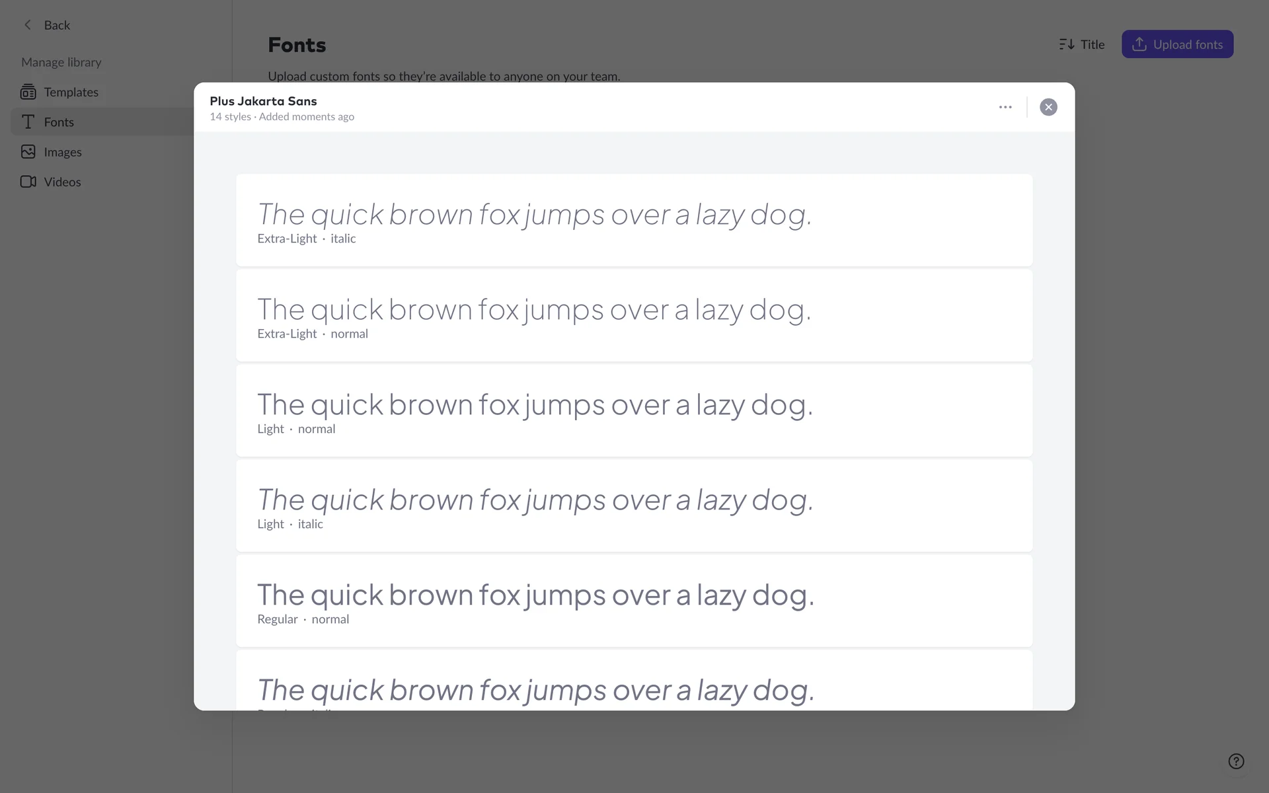The height and width of the screenshot is (793, 1269).
Task: Open the help question mark icon
Action: pos(1236,761)
